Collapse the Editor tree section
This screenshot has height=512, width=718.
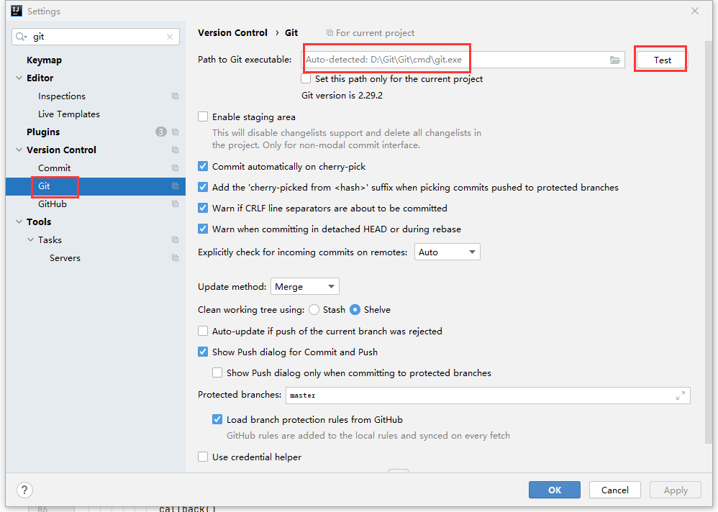(x=19, y=78)
